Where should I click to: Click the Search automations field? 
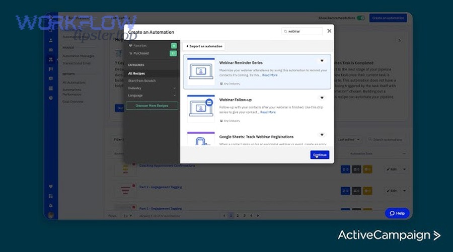[386, 139]
